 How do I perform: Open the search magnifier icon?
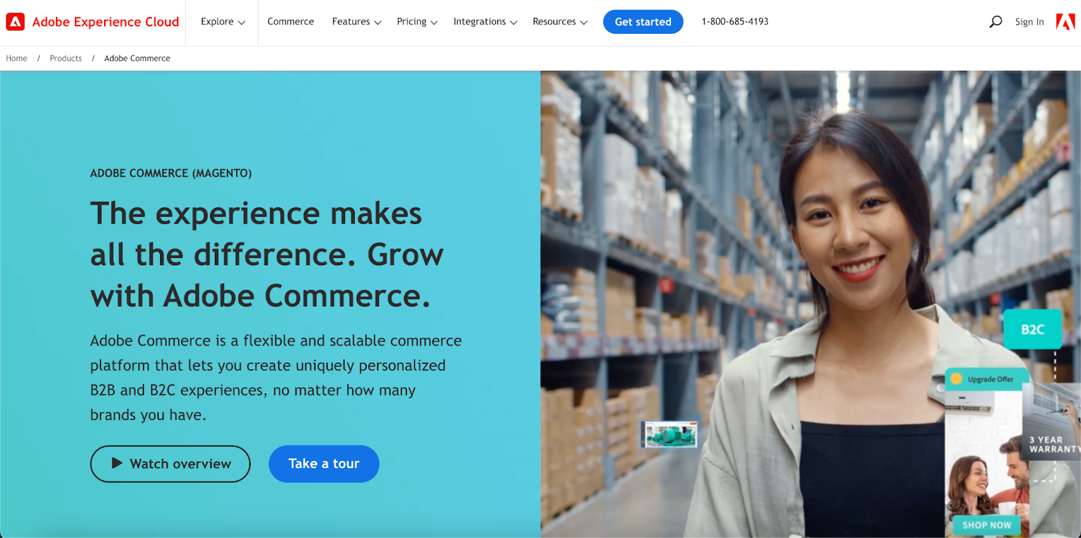click(995, 22)
